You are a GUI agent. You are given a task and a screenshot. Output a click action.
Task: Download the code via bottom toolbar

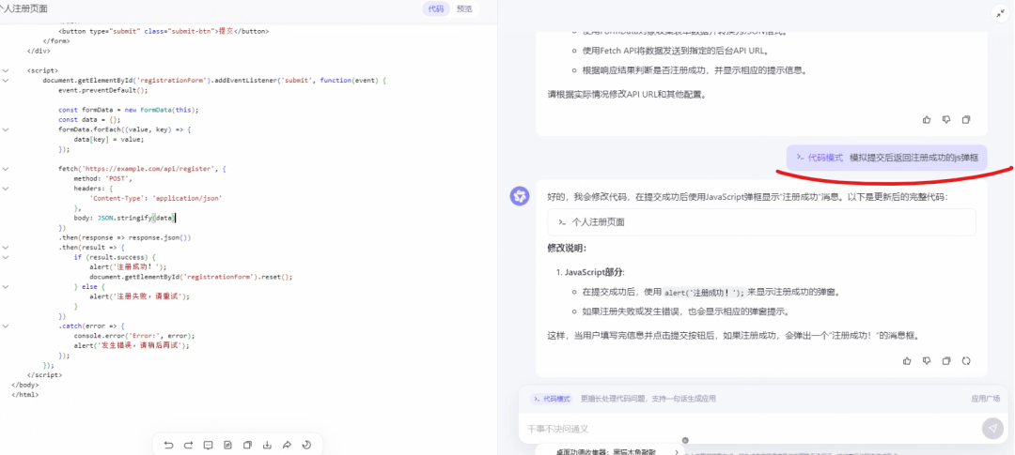(x=267, y=445)
